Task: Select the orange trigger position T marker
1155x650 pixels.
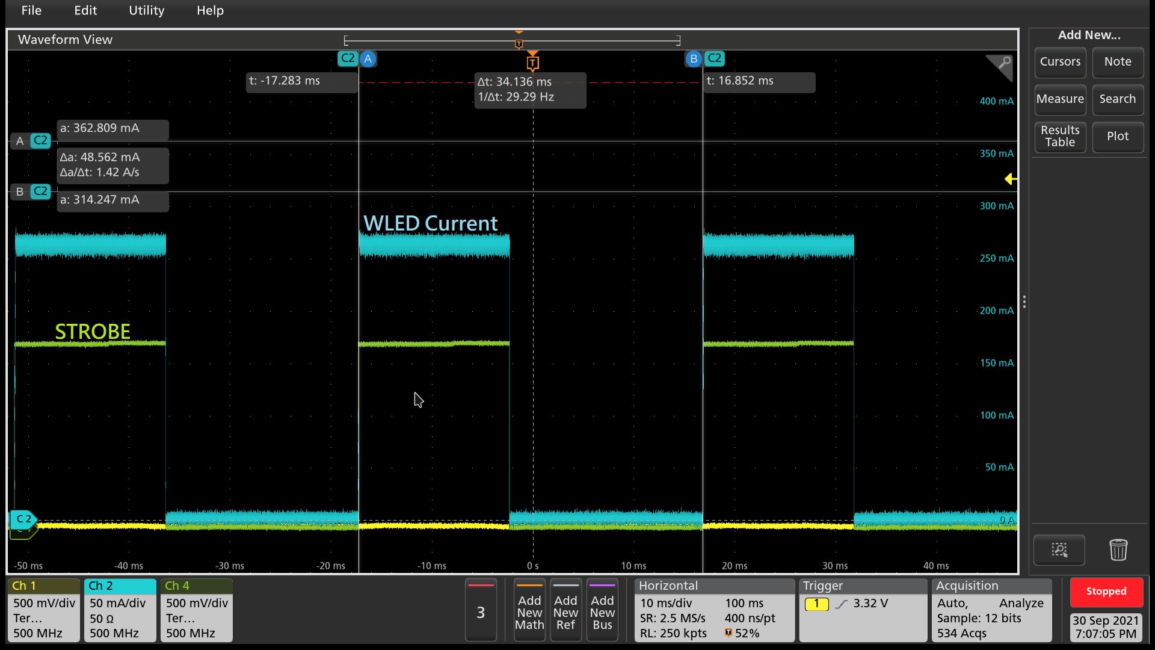Action: 532,63
